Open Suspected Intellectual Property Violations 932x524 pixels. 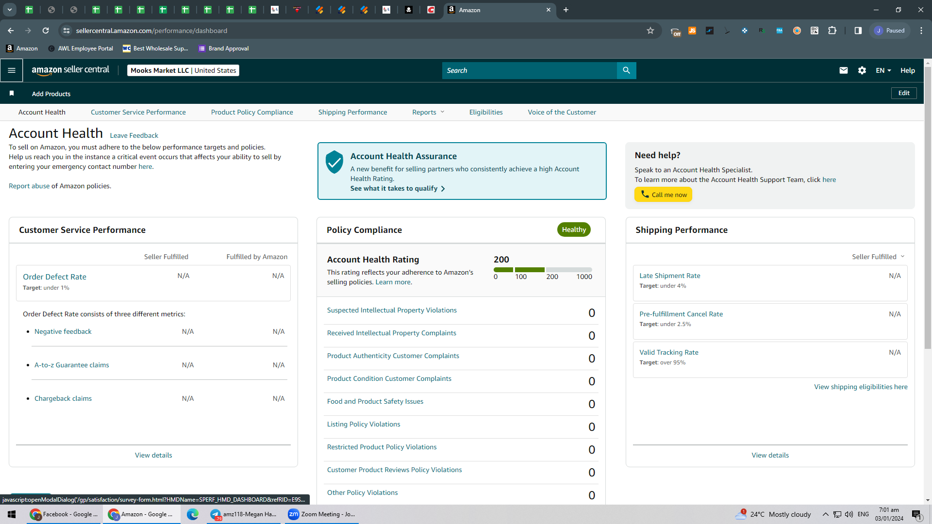coord(392,310)
